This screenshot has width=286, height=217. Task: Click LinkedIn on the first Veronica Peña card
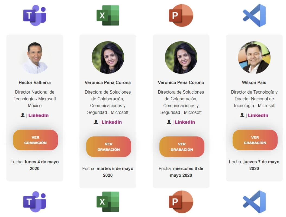click(111, 122)
